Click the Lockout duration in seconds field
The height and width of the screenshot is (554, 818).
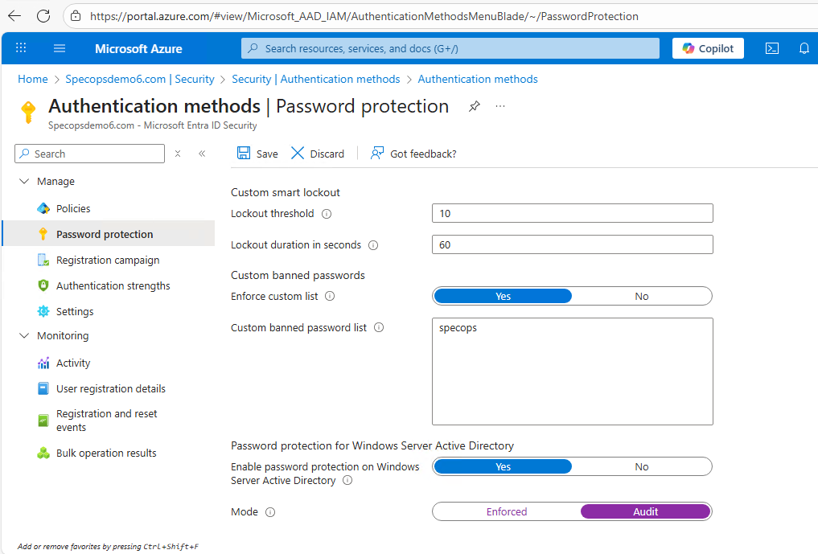[x=572, y=244]
